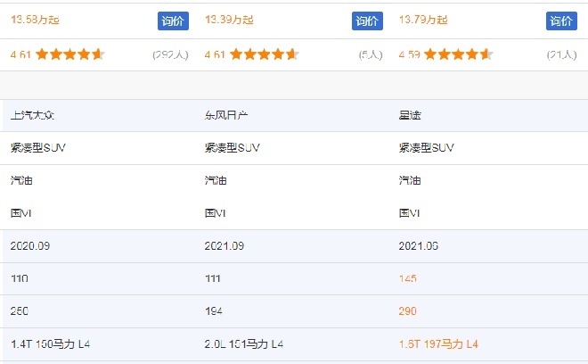Click 2.0L 151马力 L4 engine text
588x364 pixels.
tap(244, 344)
